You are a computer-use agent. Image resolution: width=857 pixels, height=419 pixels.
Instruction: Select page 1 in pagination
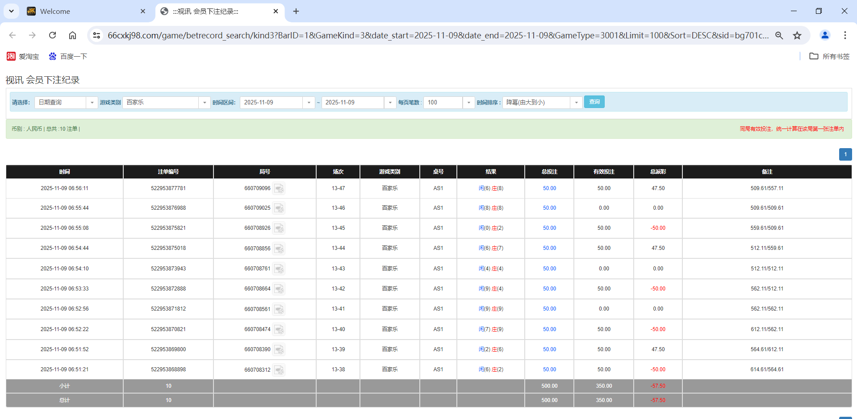click(845, 154)
